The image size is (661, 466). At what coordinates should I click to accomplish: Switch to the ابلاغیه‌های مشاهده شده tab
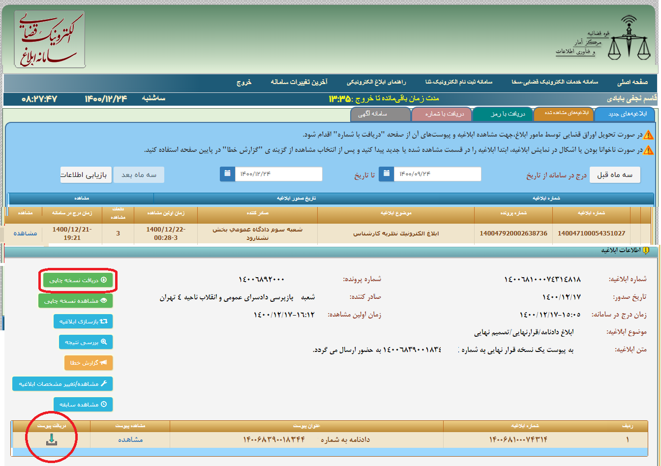564,114
